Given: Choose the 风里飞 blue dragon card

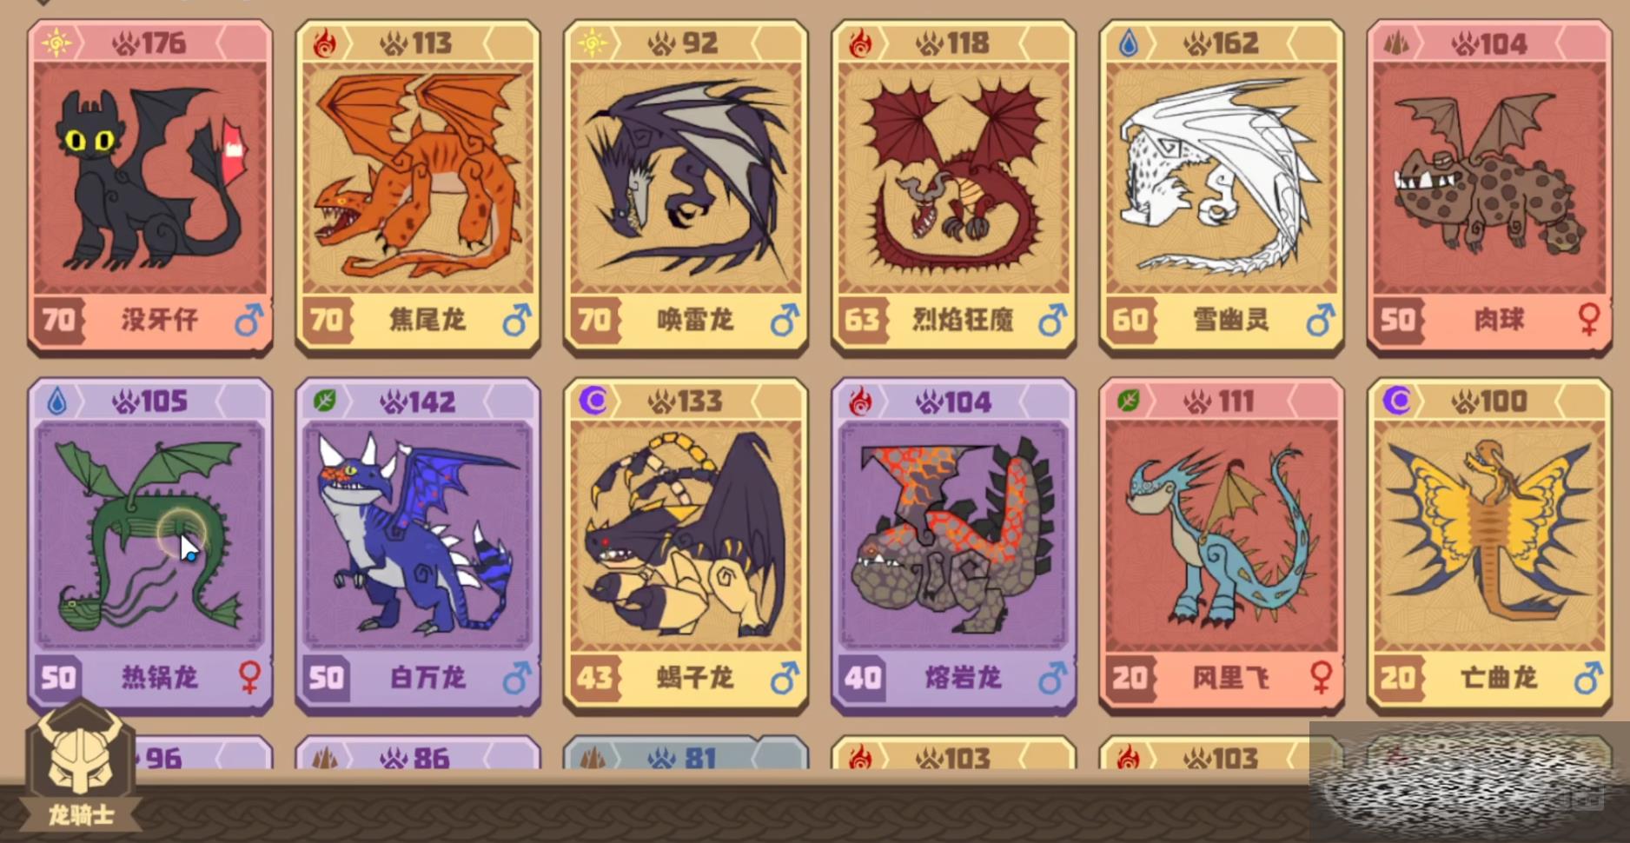Looking at the screenshot, I should point(1222,545).
